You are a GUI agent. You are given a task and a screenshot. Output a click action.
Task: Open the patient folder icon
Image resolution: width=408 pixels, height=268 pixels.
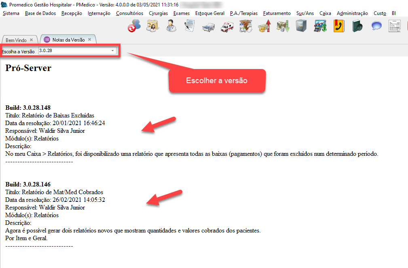(152, 27)
